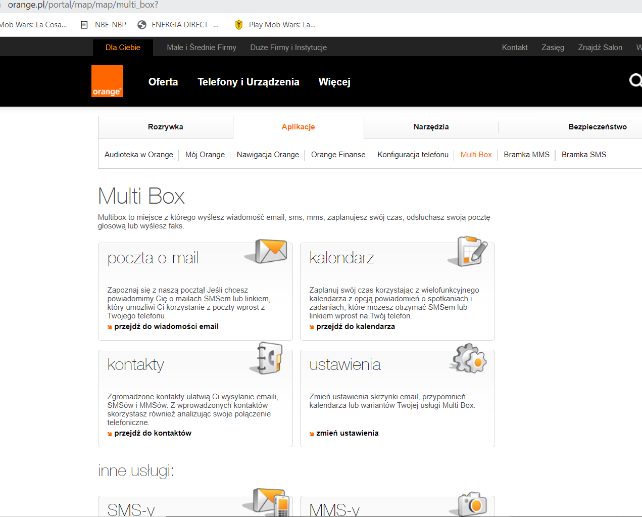The height and width of the screenshot is (517, 642).
Task: Click the Play Mob Wars bookmark icon
Action: pyautogui.click(x=238, y=24)
